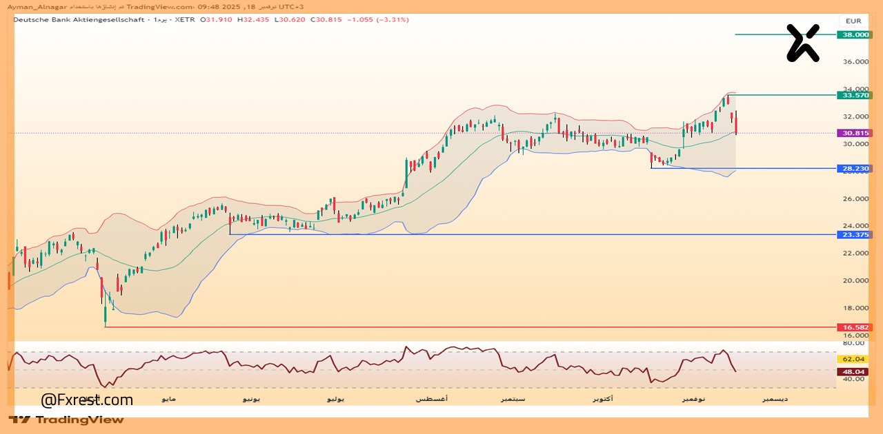
Task: Click the Ayman_Alnagar author name
Action: tap(36, 6)
